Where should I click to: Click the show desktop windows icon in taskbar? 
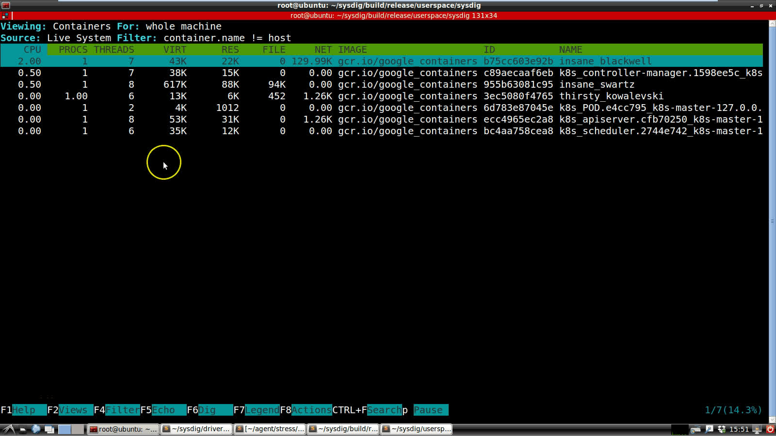[x=49, y=429]
